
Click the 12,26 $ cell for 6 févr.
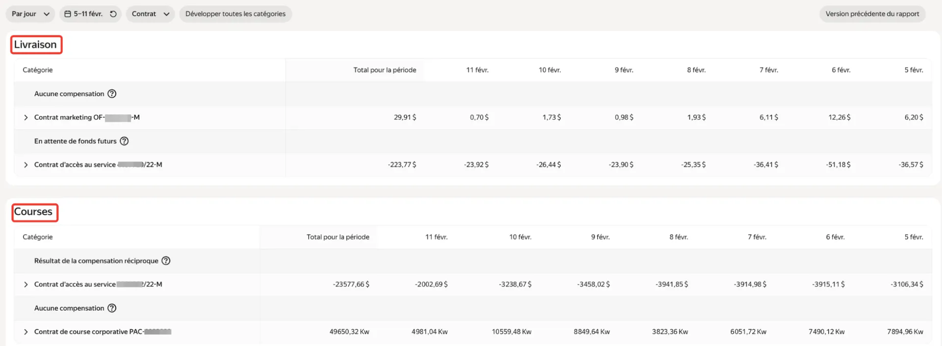pyautogui.click(x=839, y=118)
